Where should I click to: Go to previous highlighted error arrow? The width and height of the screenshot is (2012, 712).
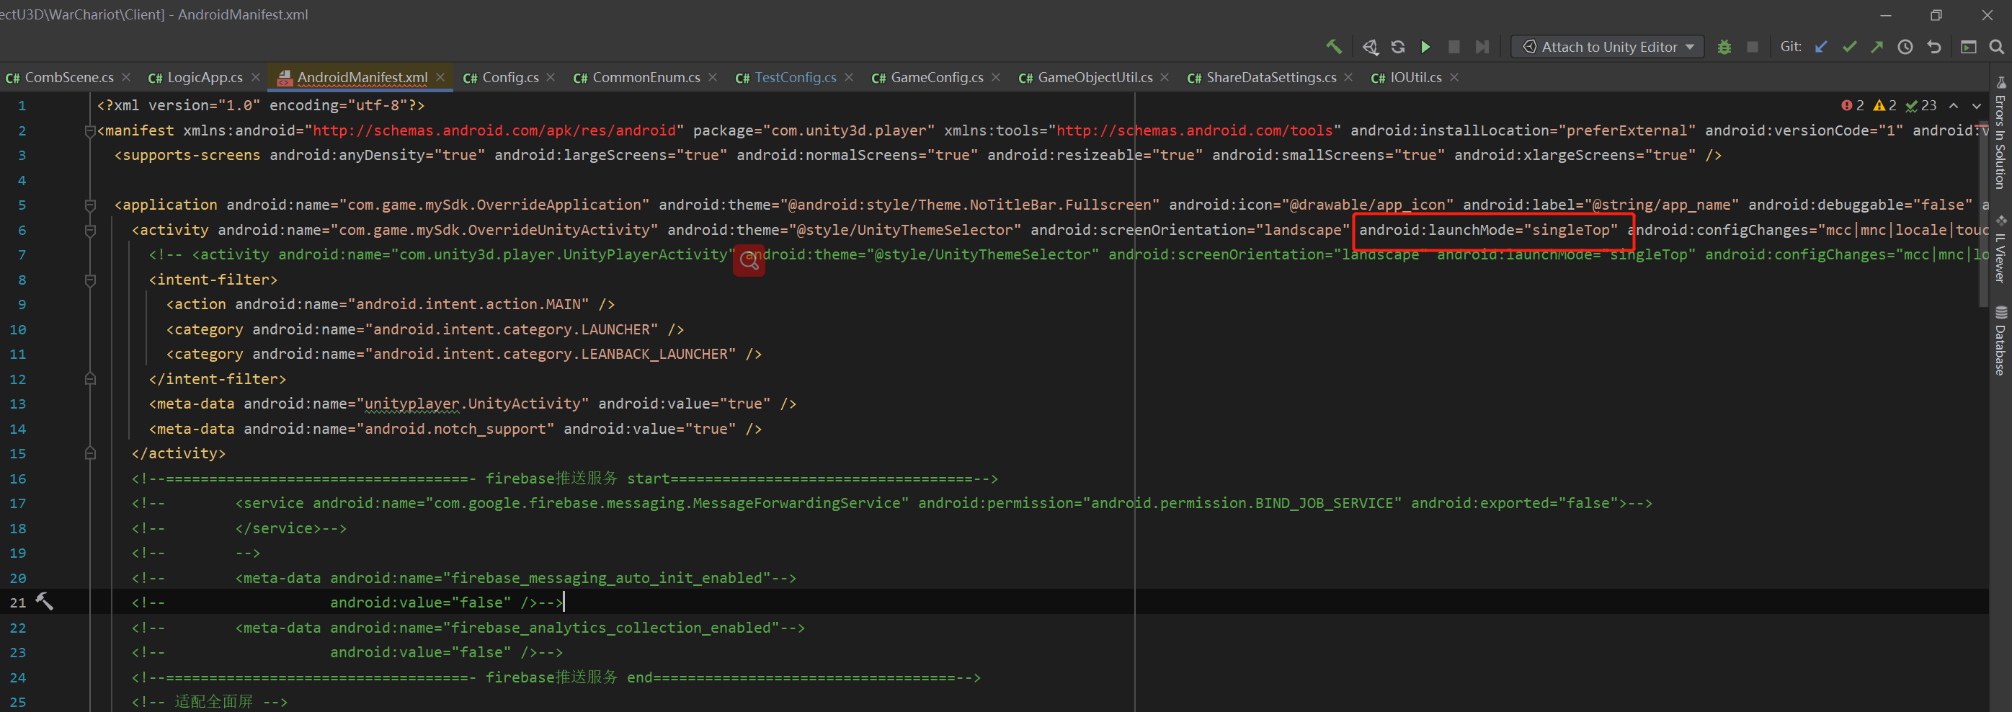pyautogui.click(x=1954, y=105)
